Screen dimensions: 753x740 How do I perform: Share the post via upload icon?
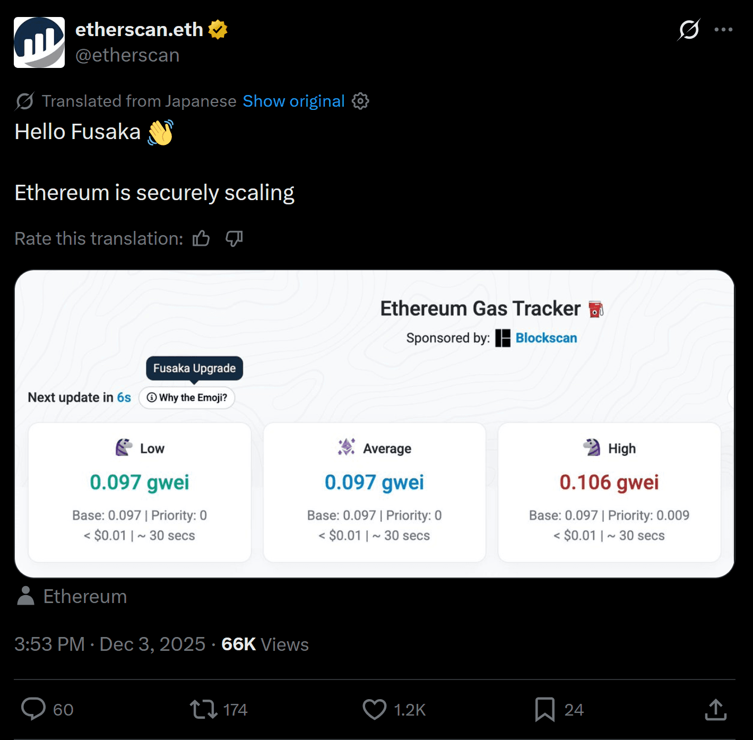[x=715, y=709]
